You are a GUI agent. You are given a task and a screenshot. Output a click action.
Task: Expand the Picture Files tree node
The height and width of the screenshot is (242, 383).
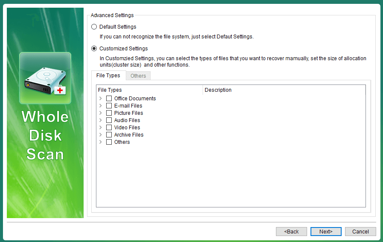[100, 113]
